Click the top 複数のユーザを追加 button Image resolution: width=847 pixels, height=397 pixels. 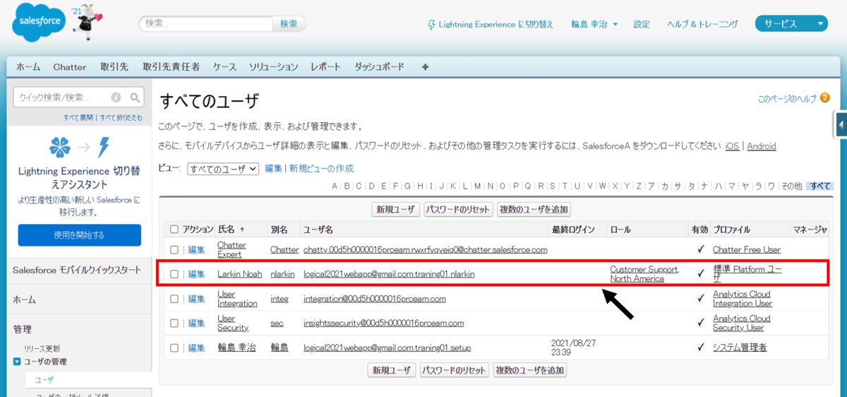click(x=534, y=210)
